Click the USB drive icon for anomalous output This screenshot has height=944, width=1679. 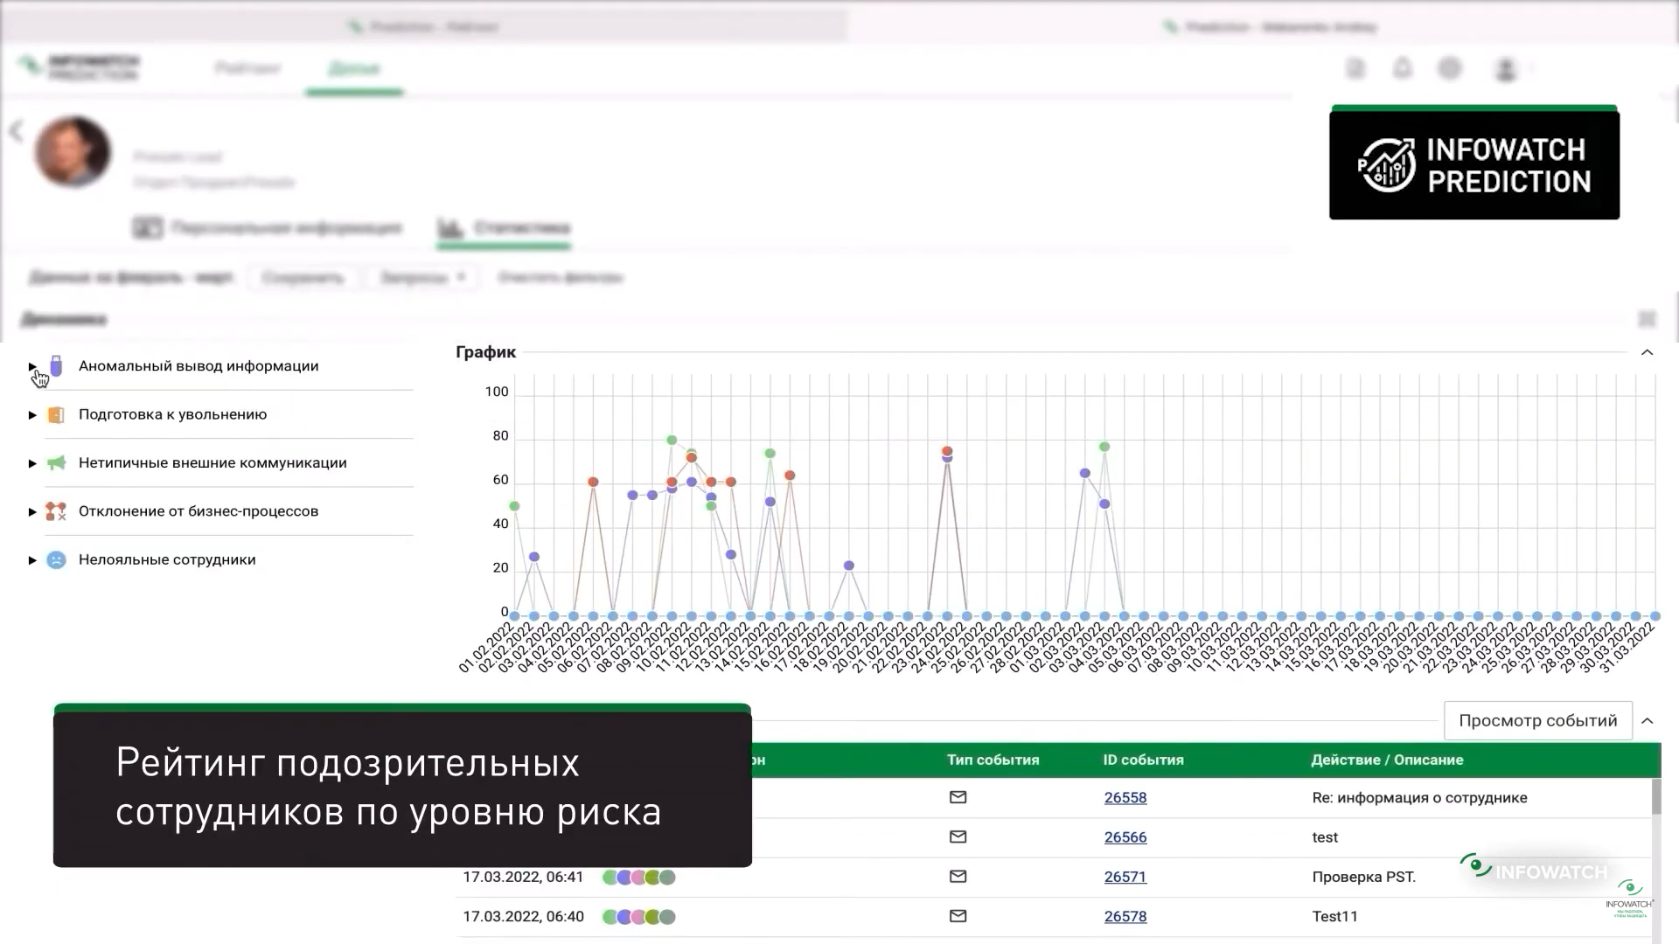coord(56,366)
